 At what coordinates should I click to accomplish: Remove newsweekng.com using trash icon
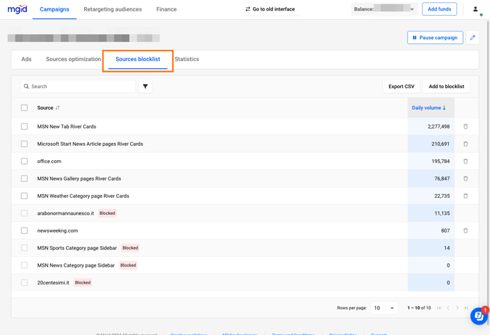click(466, 231)
